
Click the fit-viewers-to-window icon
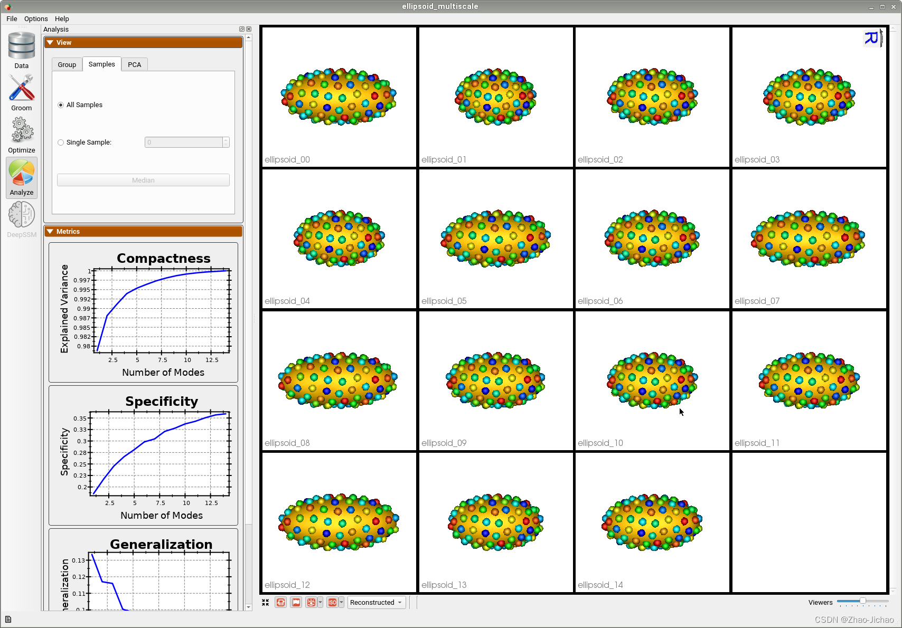(x=266, y=602)
